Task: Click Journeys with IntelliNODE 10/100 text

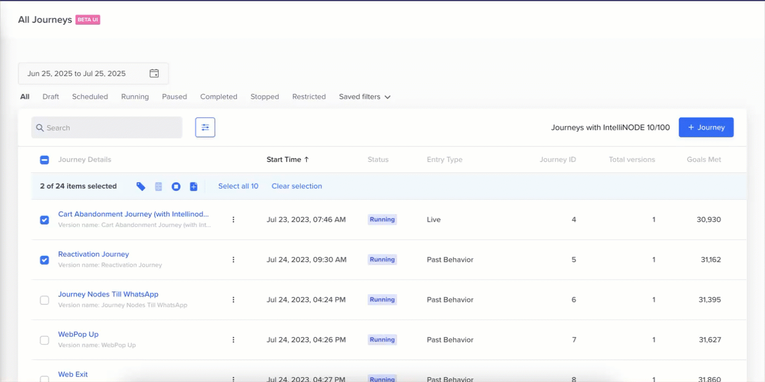Action: 610,127
